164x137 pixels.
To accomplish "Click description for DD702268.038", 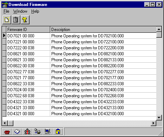I will click(x=103, y=95).
